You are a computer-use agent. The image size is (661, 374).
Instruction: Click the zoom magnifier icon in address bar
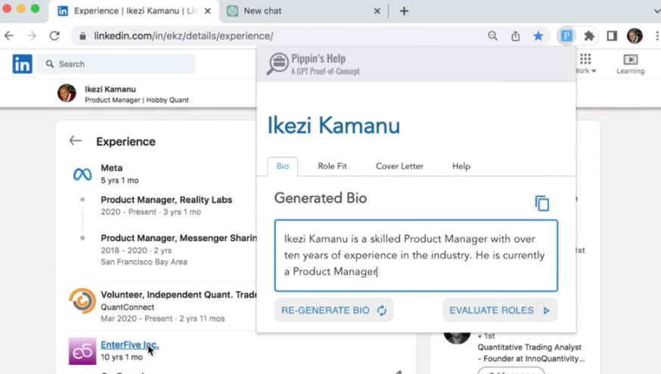pos(492,36)
